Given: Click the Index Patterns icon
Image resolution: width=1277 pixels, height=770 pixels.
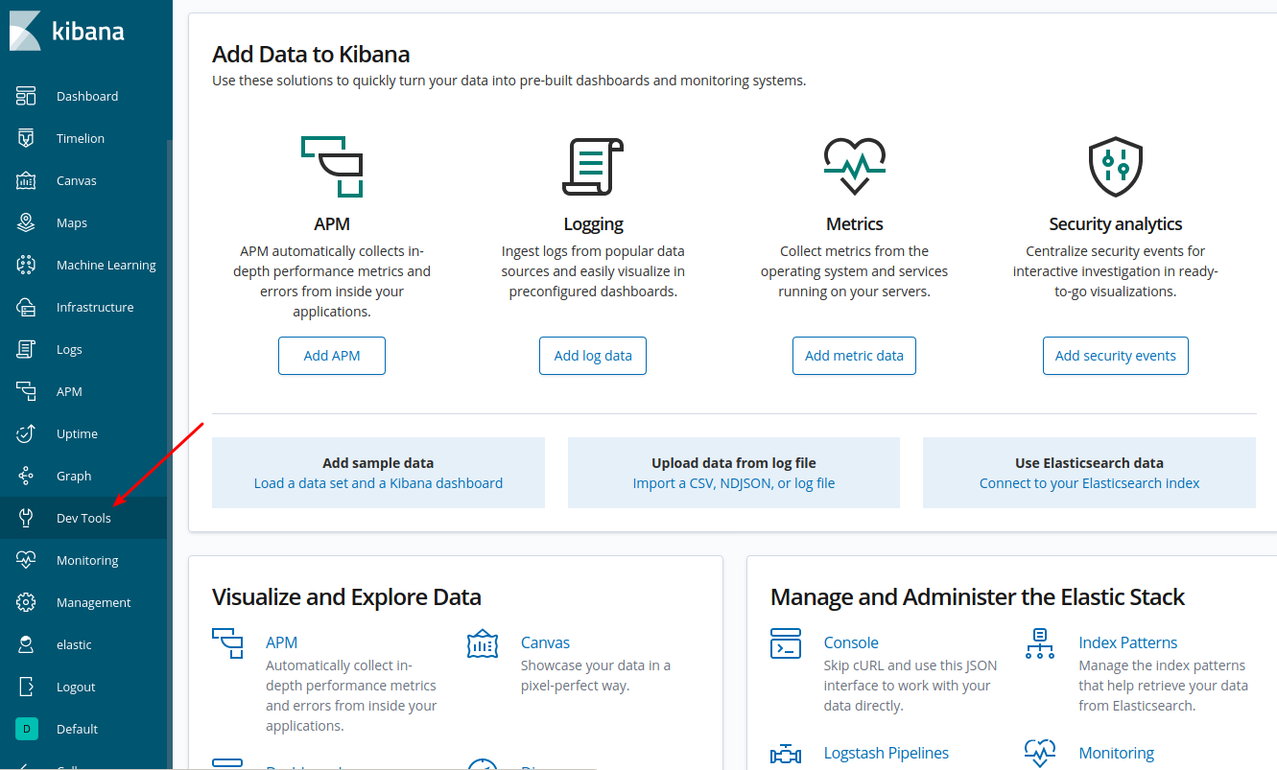Looking at the screenshot, I should [x=1040, y=643].
